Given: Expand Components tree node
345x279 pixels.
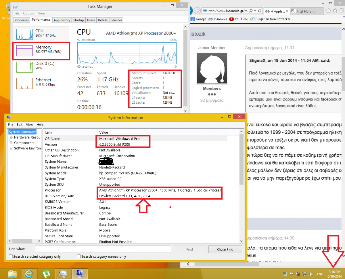Looking at the screenshot, I should pyautogui.click(x=11, y=143).
